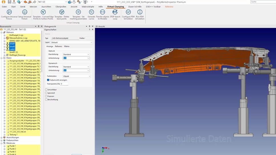Click the Generate curves icon

[91, 12]
